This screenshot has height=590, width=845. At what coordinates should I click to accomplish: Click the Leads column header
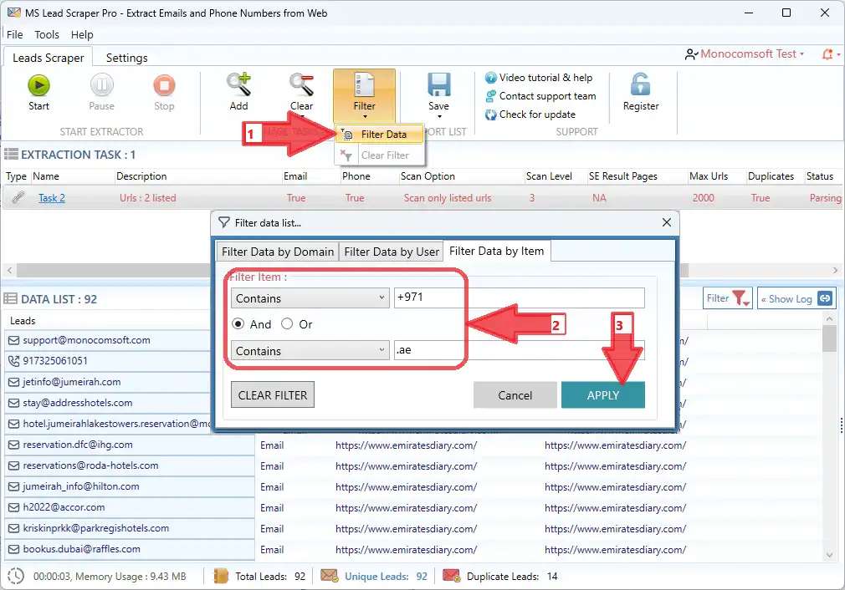[23, 321]
